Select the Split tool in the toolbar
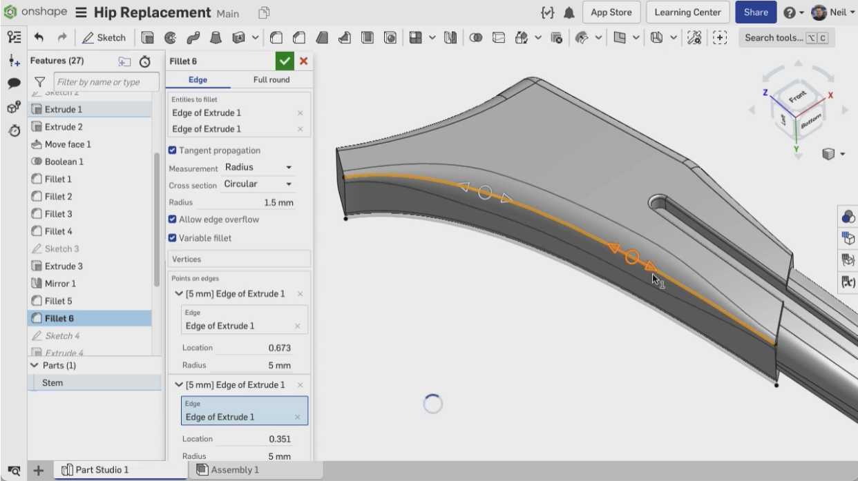This screenshot has width=858, height=481. pos(499,38)
